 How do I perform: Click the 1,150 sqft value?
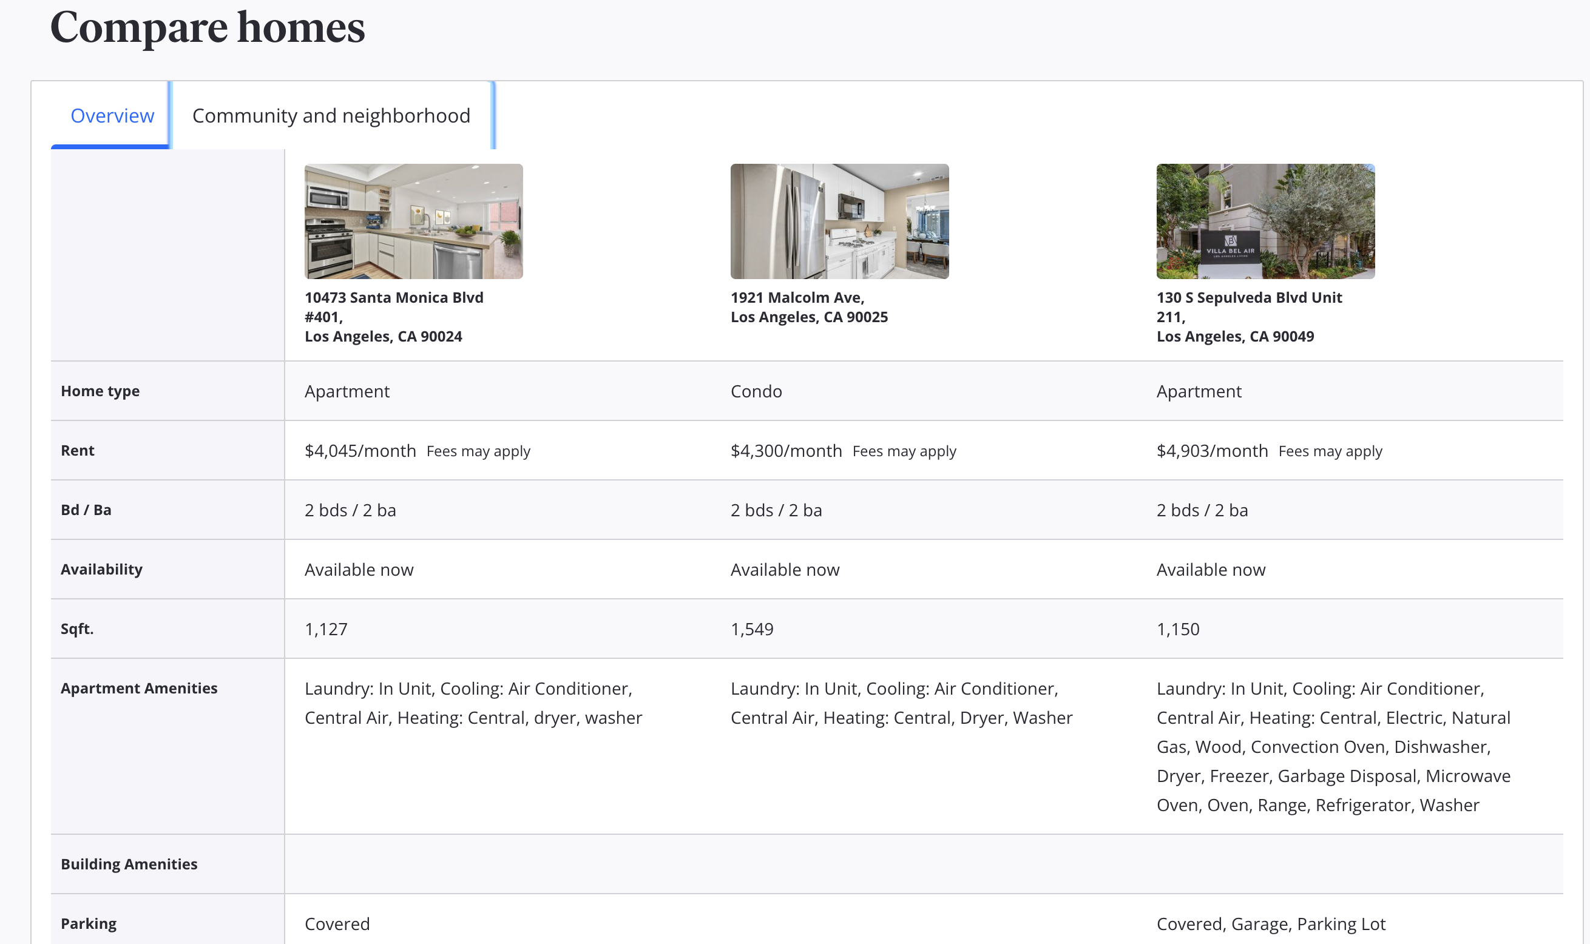[1178, 629]
